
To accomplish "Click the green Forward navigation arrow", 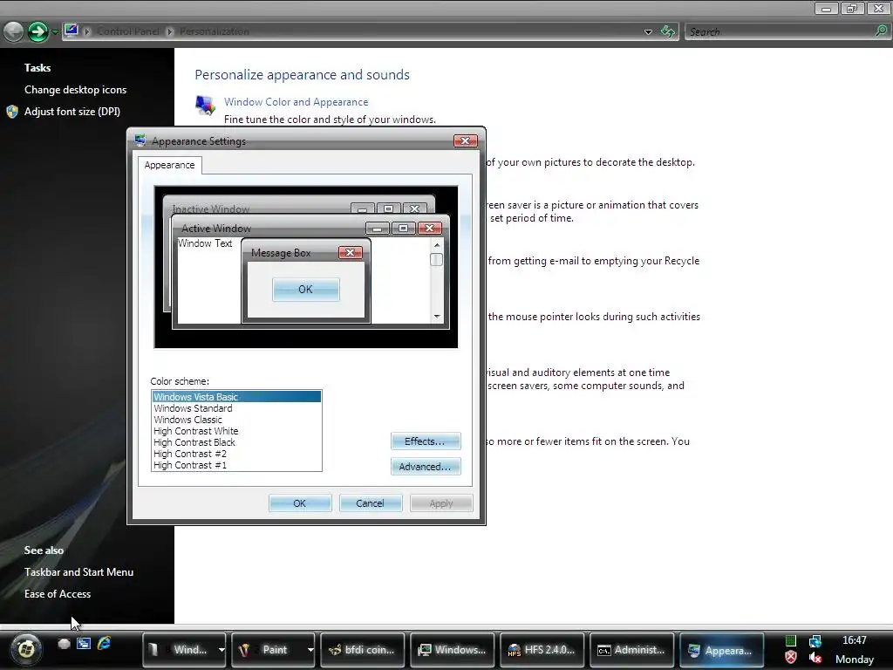I will tap(38, 32).
